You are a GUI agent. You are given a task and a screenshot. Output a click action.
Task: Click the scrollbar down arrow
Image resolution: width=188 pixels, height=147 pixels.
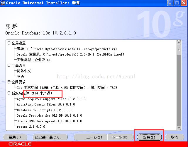[x=179, y=128]
